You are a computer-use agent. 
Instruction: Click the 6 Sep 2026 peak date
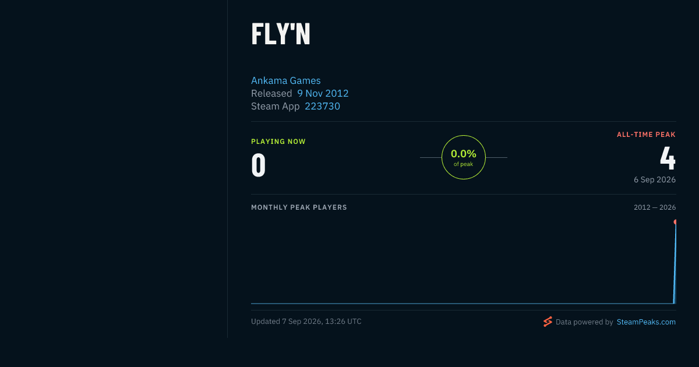click(655, 179)
